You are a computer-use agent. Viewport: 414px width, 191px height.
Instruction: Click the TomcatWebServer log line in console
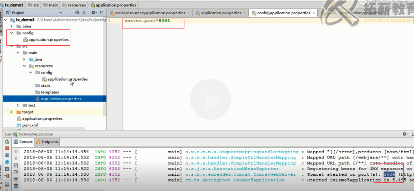pos(219,174)
